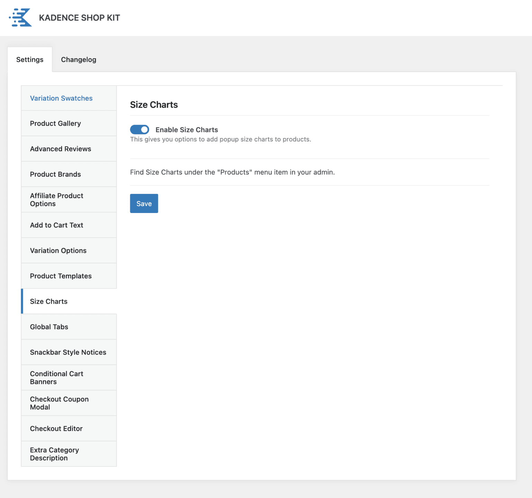Click the Save button
532x498 pixels.
click(144, 204)
